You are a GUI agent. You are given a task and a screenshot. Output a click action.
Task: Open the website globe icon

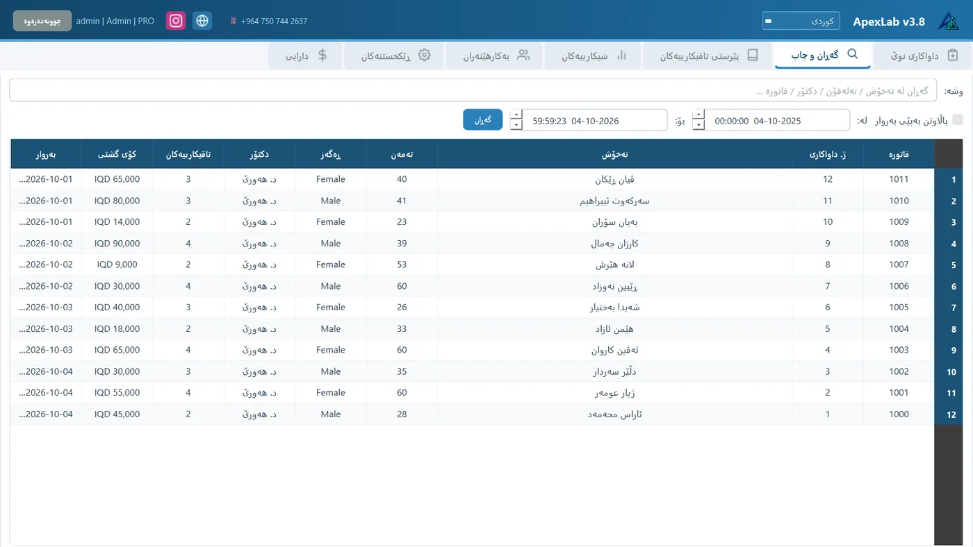(202, 21)
